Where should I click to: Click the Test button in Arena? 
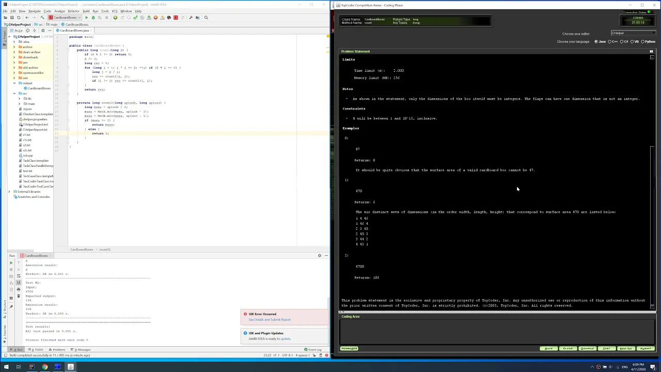[x=607, y=349]
